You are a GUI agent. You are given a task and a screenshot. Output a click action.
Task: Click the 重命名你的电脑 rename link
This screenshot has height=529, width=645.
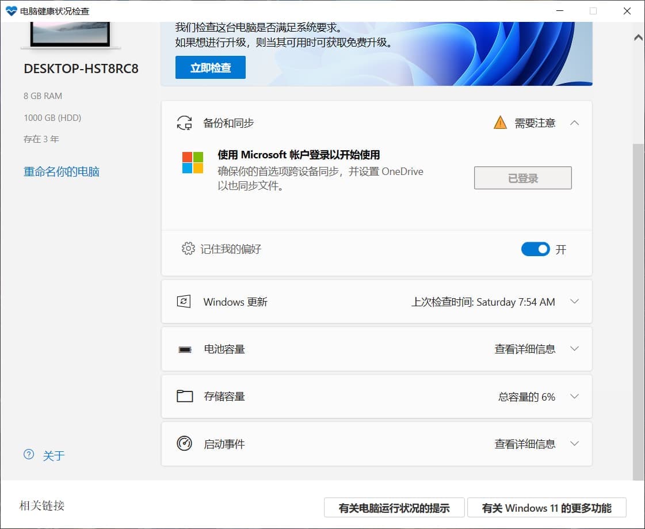point(60,171)
